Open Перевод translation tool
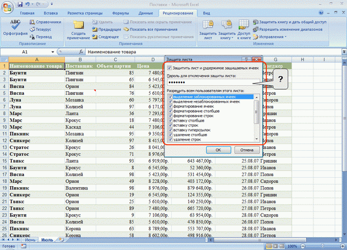347x250 pixels. [x=41, y=37]
